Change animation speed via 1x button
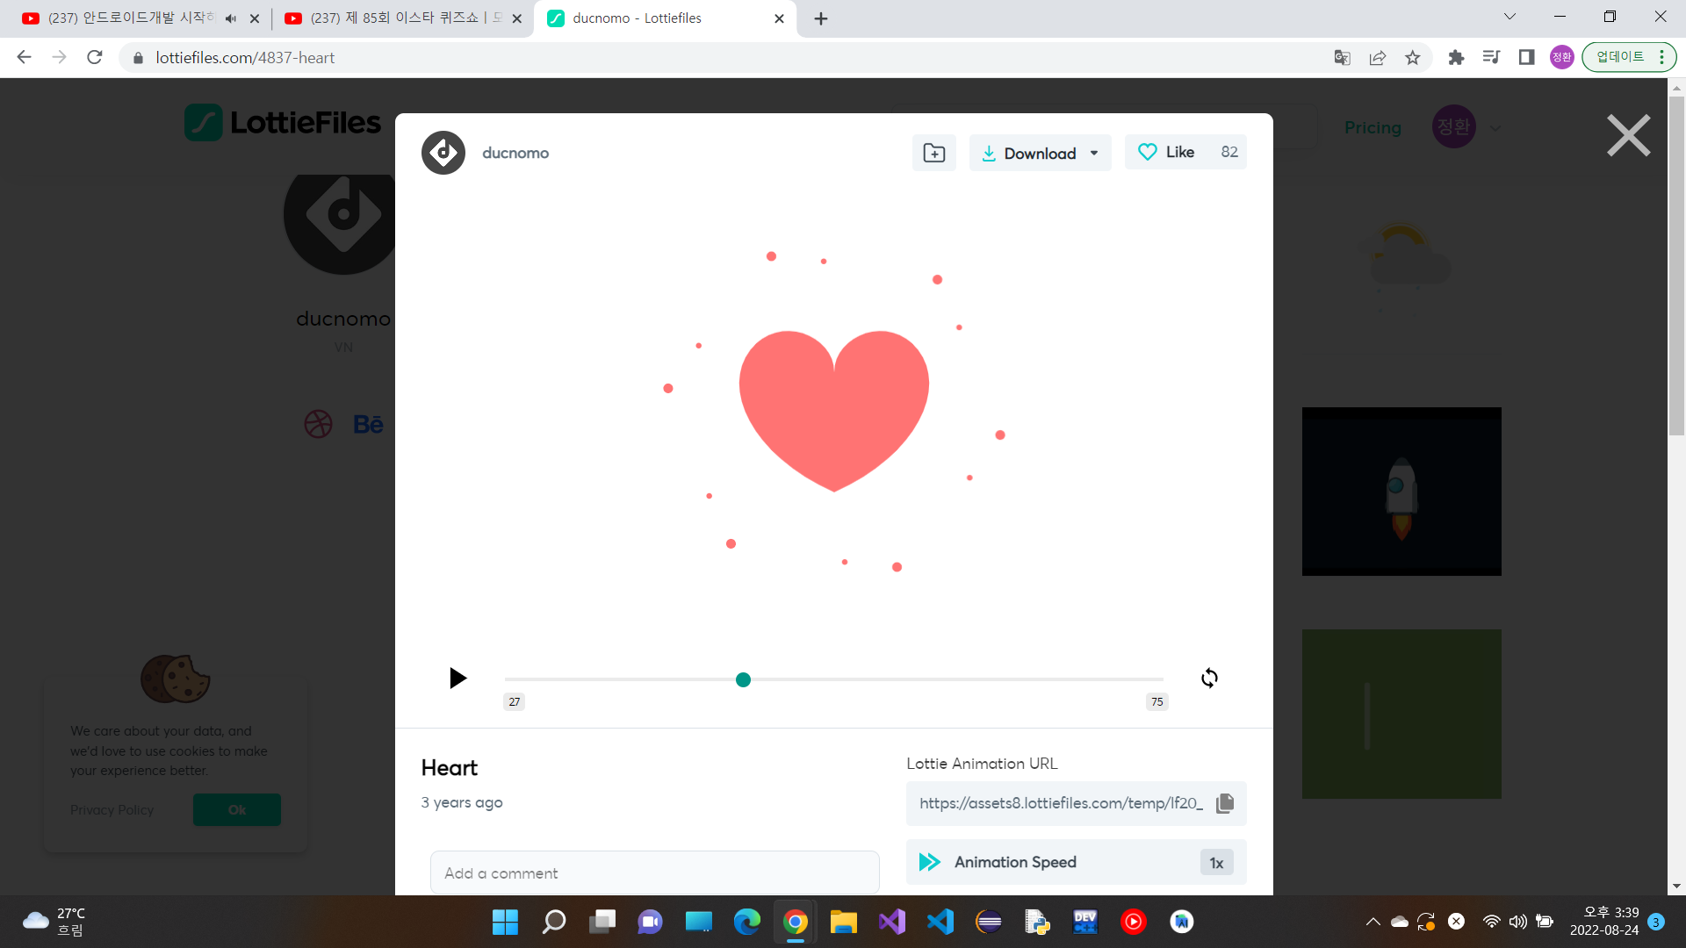 (1216, 863)
